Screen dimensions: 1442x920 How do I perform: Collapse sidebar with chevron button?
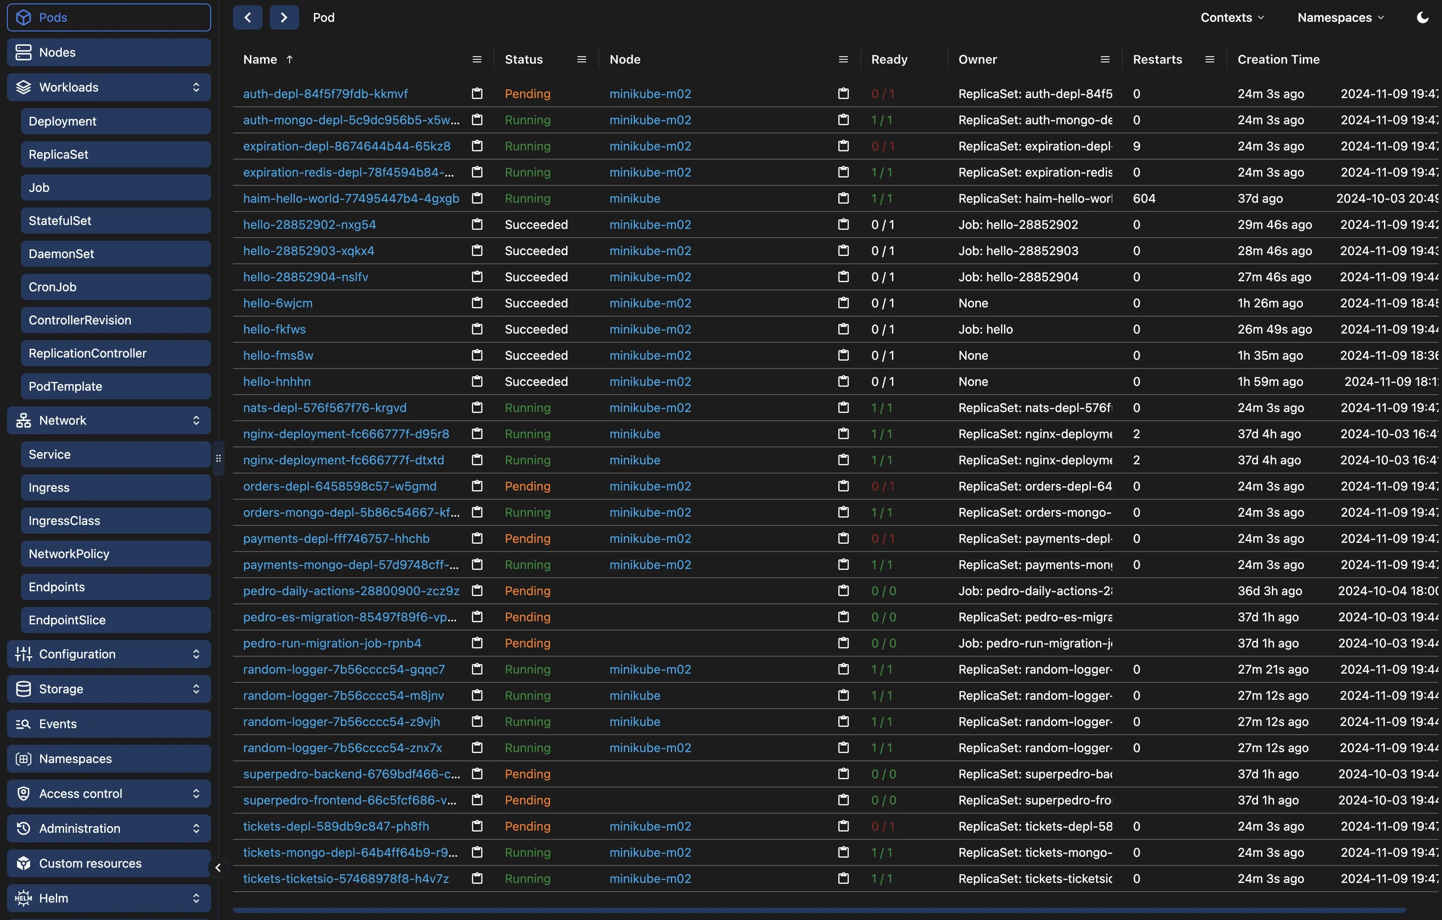[218, 867]
